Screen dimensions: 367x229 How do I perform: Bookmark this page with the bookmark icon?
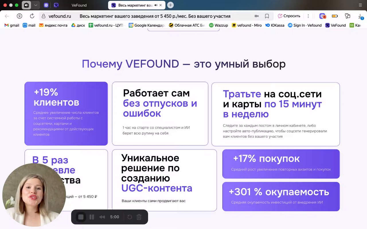click(267, 16)
